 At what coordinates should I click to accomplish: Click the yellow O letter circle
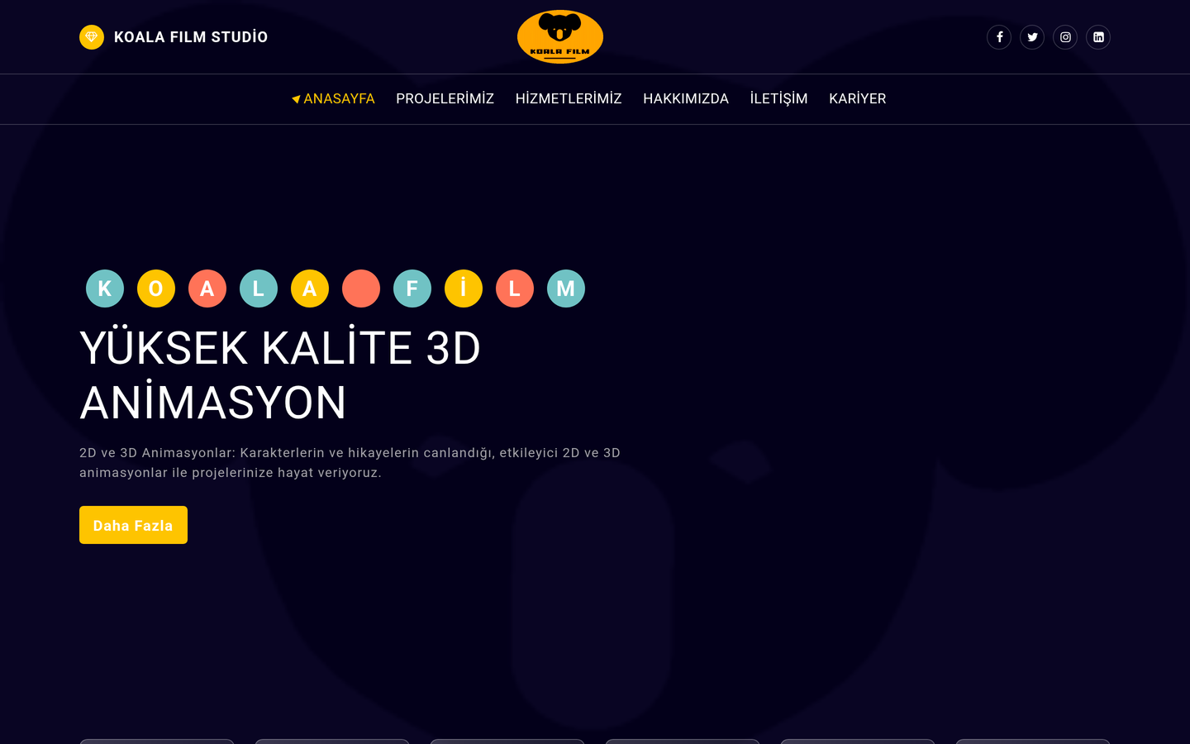click(x=156, y=289)
